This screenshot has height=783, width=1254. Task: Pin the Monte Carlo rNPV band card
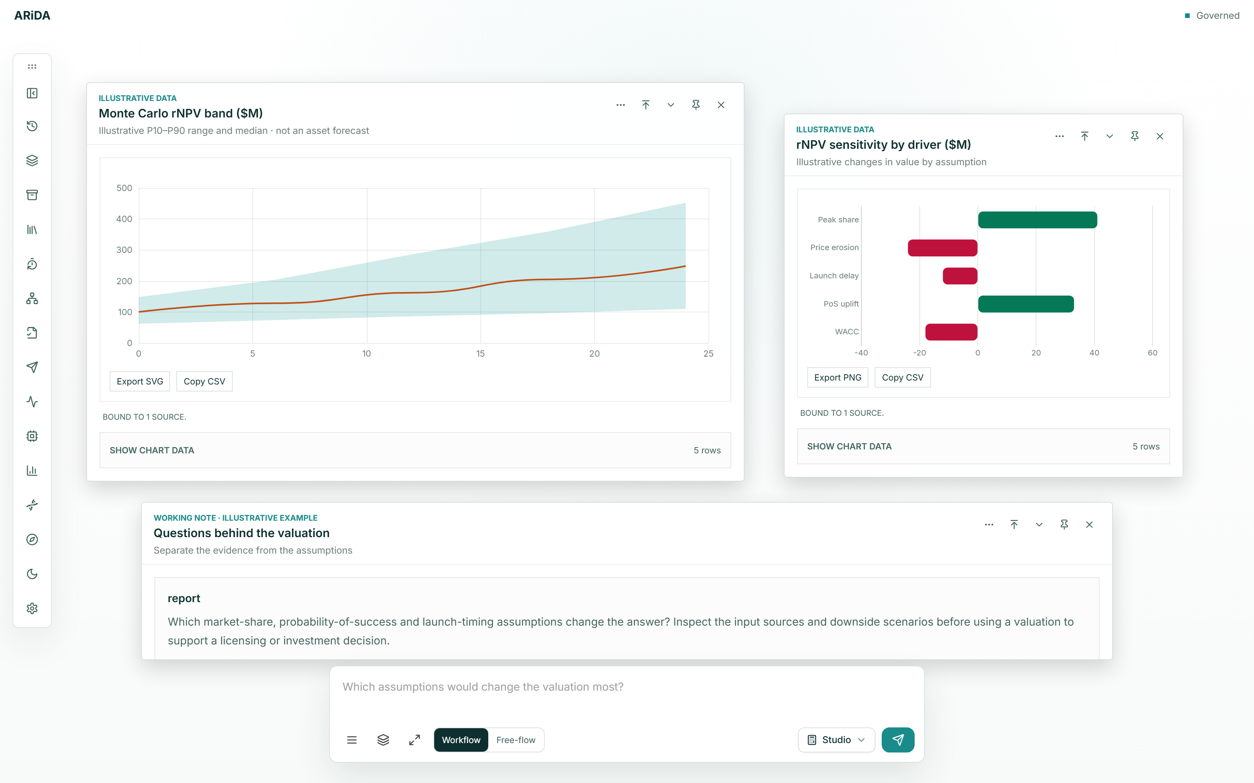(x=696, y=105)
